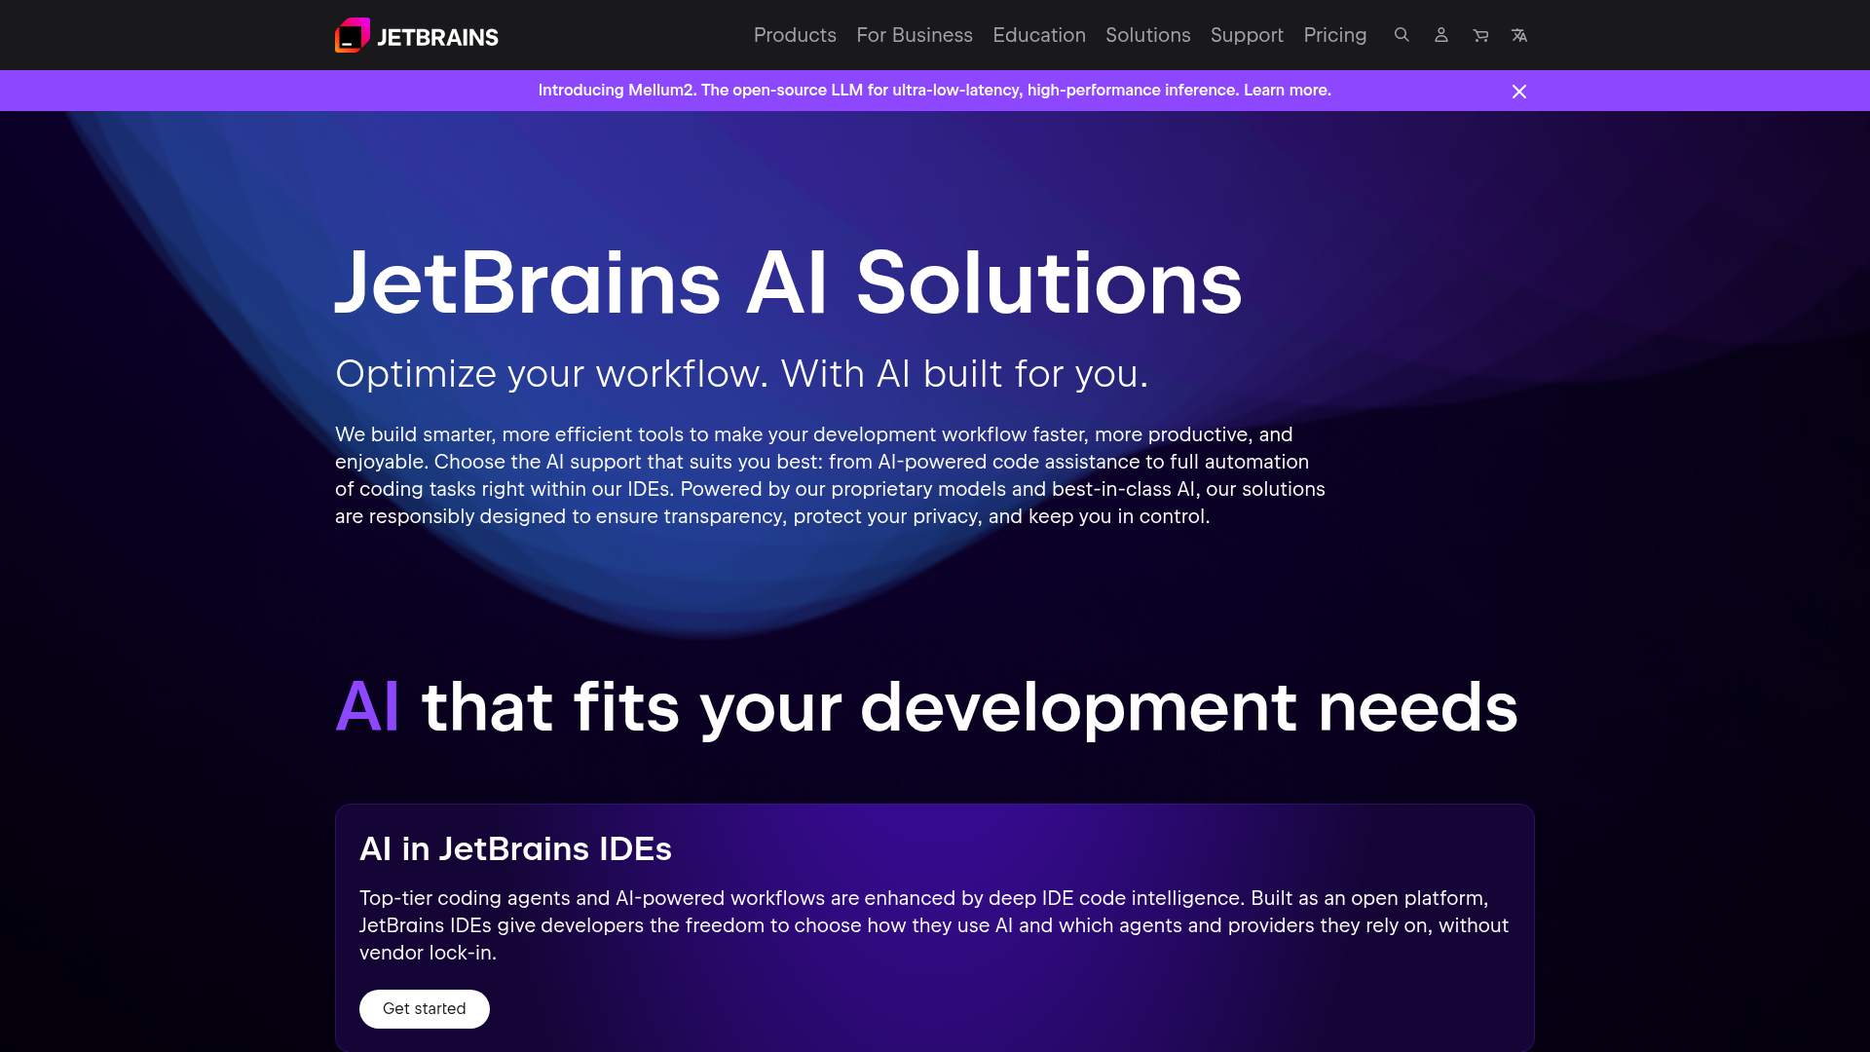
Task: Dismiss the Mellum2 announcement banner
Action: (1519, 91)
